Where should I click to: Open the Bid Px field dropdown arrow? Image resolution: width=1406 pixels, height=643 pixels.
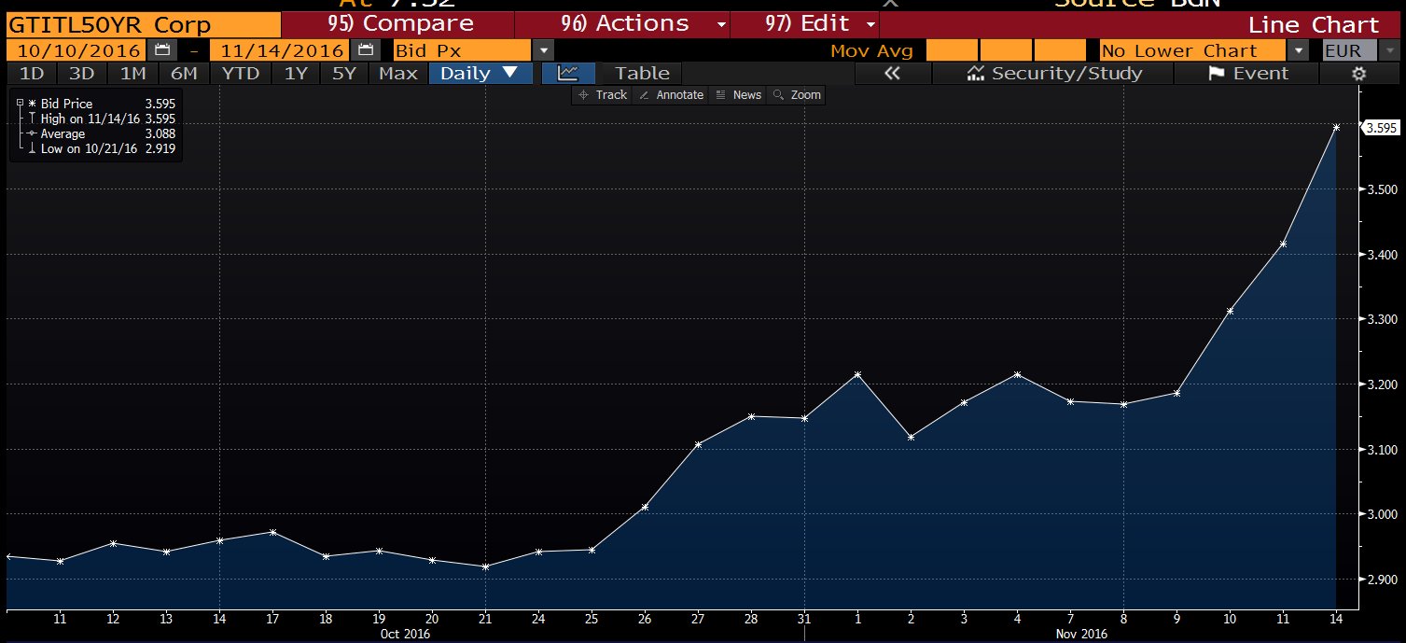[543, 50]
